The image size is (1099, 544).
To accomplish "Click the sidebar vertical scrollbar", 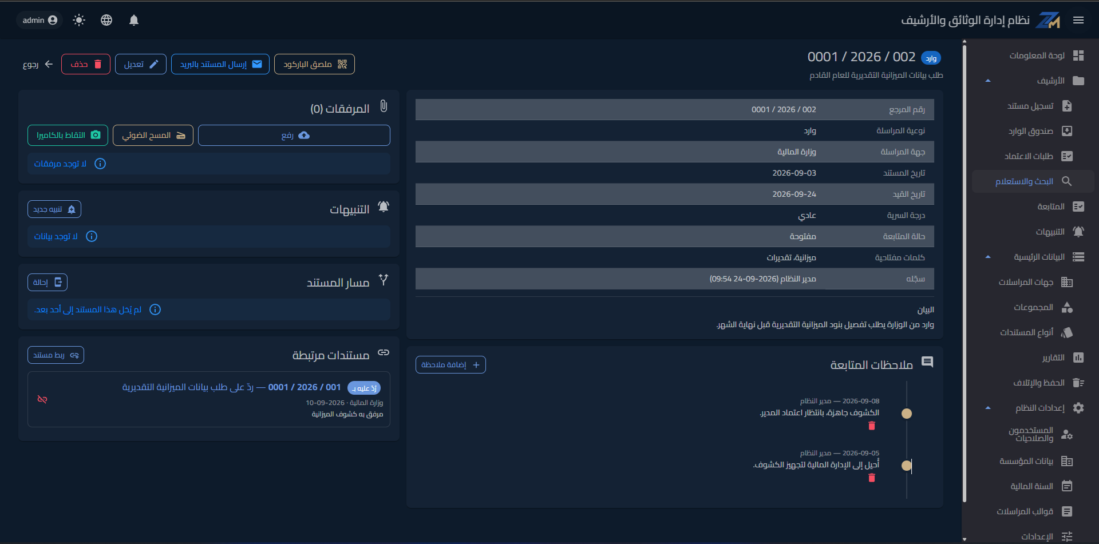I will pyautogui.click(x=964, y=273).
